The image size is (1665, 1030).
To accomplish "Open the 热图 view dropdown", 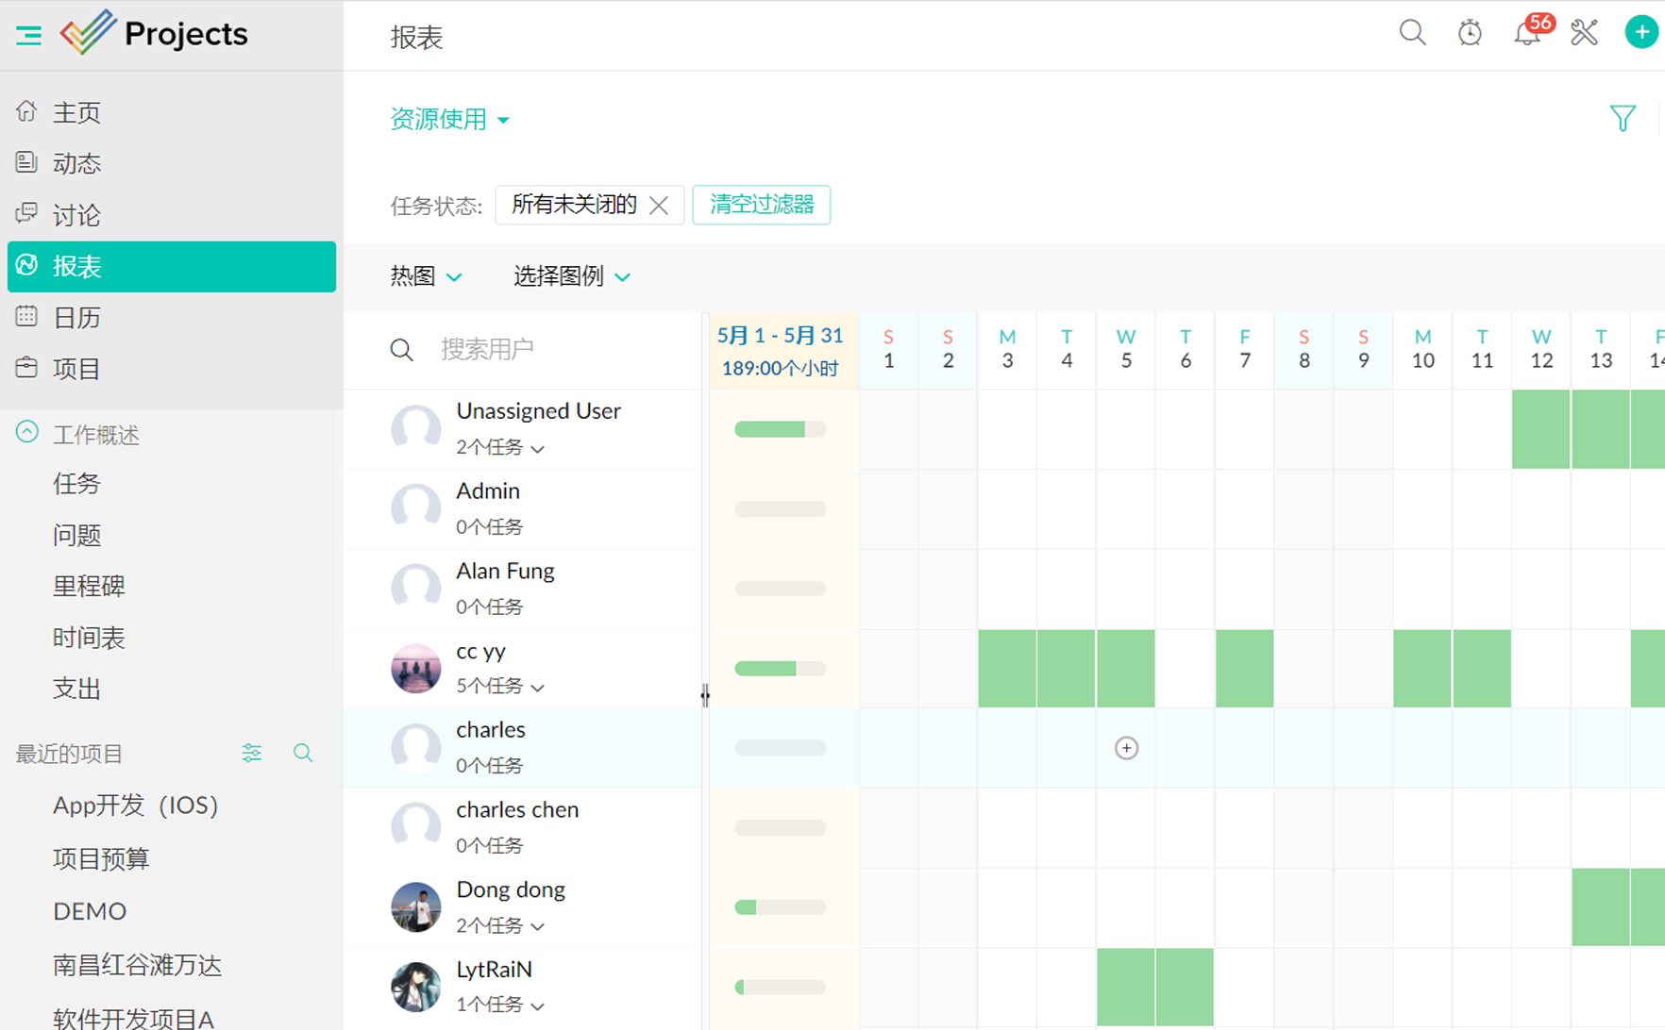I will (x=426, y=276).
